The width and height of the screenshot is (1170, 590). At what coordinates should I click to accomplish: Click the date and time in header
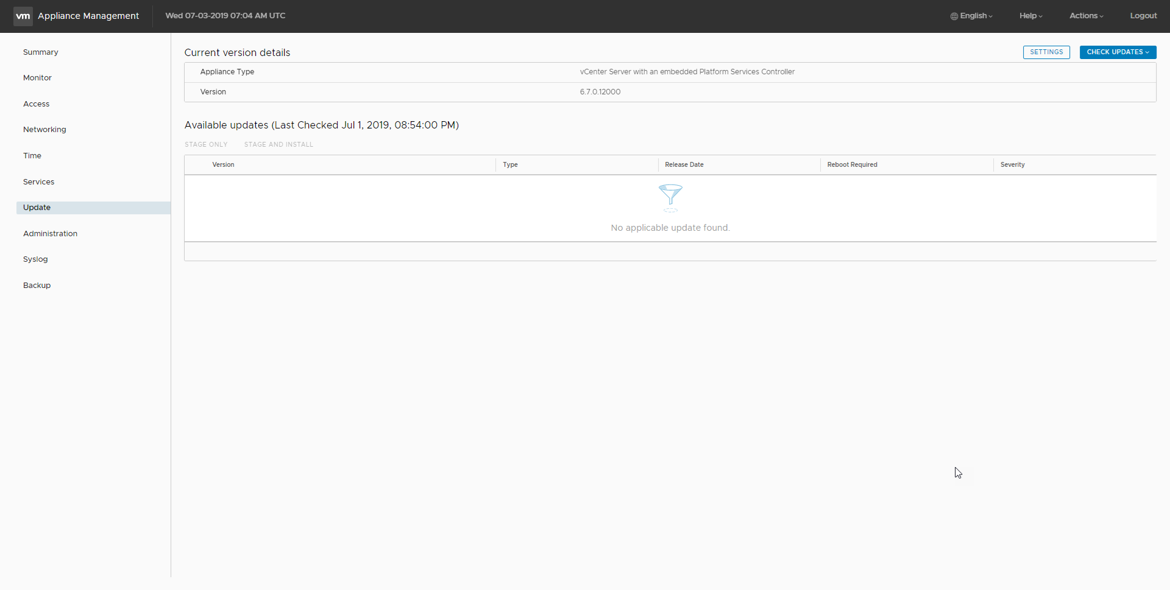pos(225,16)
